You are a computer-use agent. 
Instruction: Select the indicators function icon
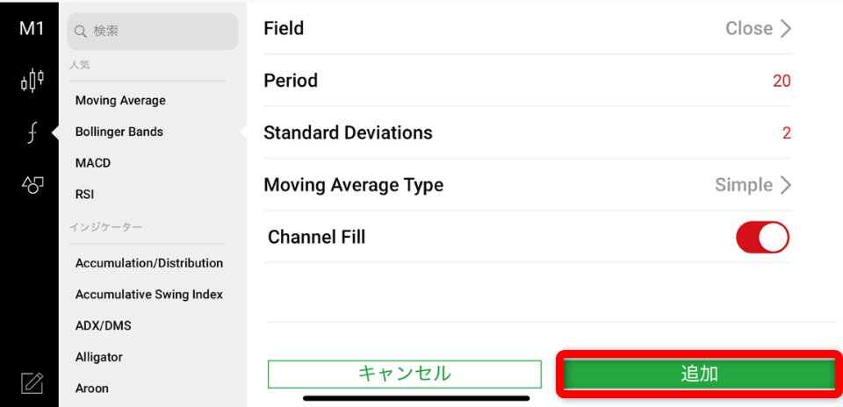click(x=32, y=132)
